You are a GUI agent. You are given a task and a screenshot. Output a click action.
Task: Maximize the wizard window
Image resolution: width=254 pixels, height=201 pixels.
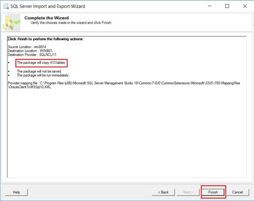[x=227, y=6]
